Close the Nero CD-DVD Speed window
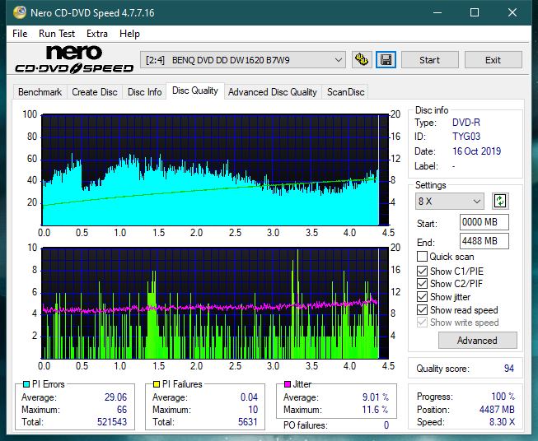This screenshot has height=441, width=538. pyautogui.click(x=512, y=12)
